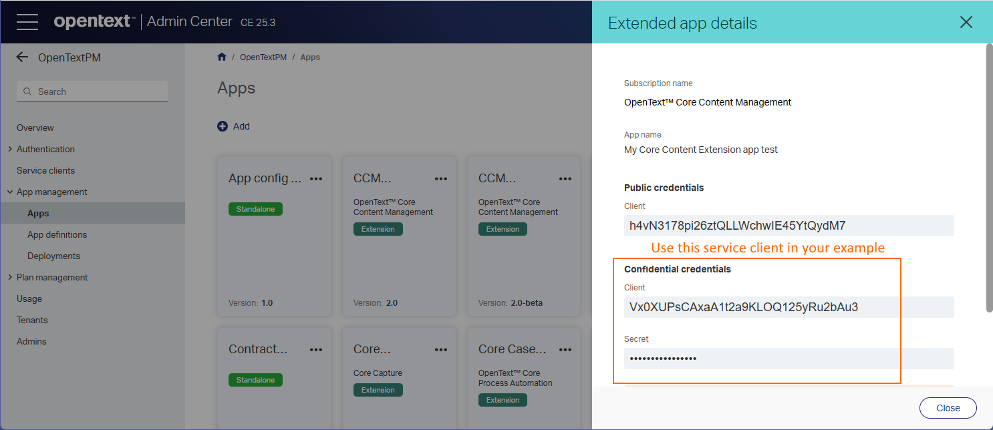This screenshot has width=993, height=430.
Task: Open the hamburger navigation menu
Action: click(x=27, y=21)
